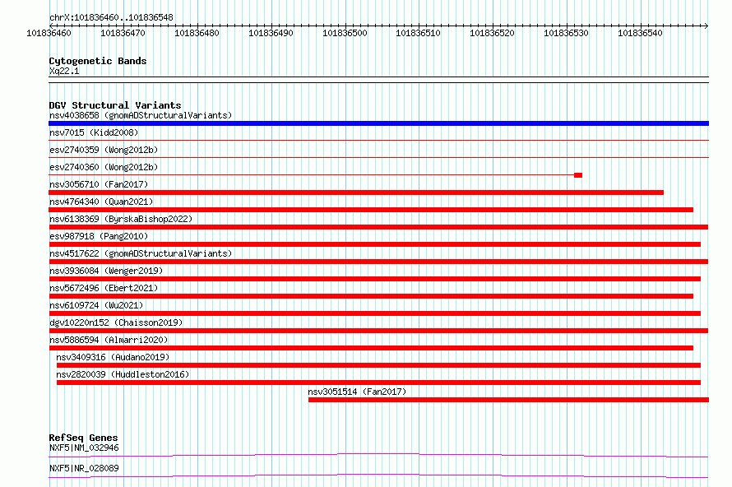
Task: Click the blue nsv4038658 variant bar
Action: (x=378, y=123)
